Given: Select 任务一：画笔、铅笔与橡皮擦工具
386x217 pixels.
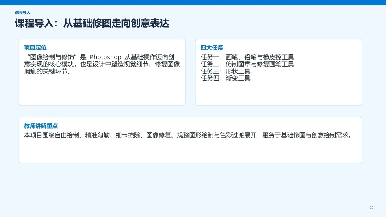Looking at the screenshot, I should (x=247, y=57).
